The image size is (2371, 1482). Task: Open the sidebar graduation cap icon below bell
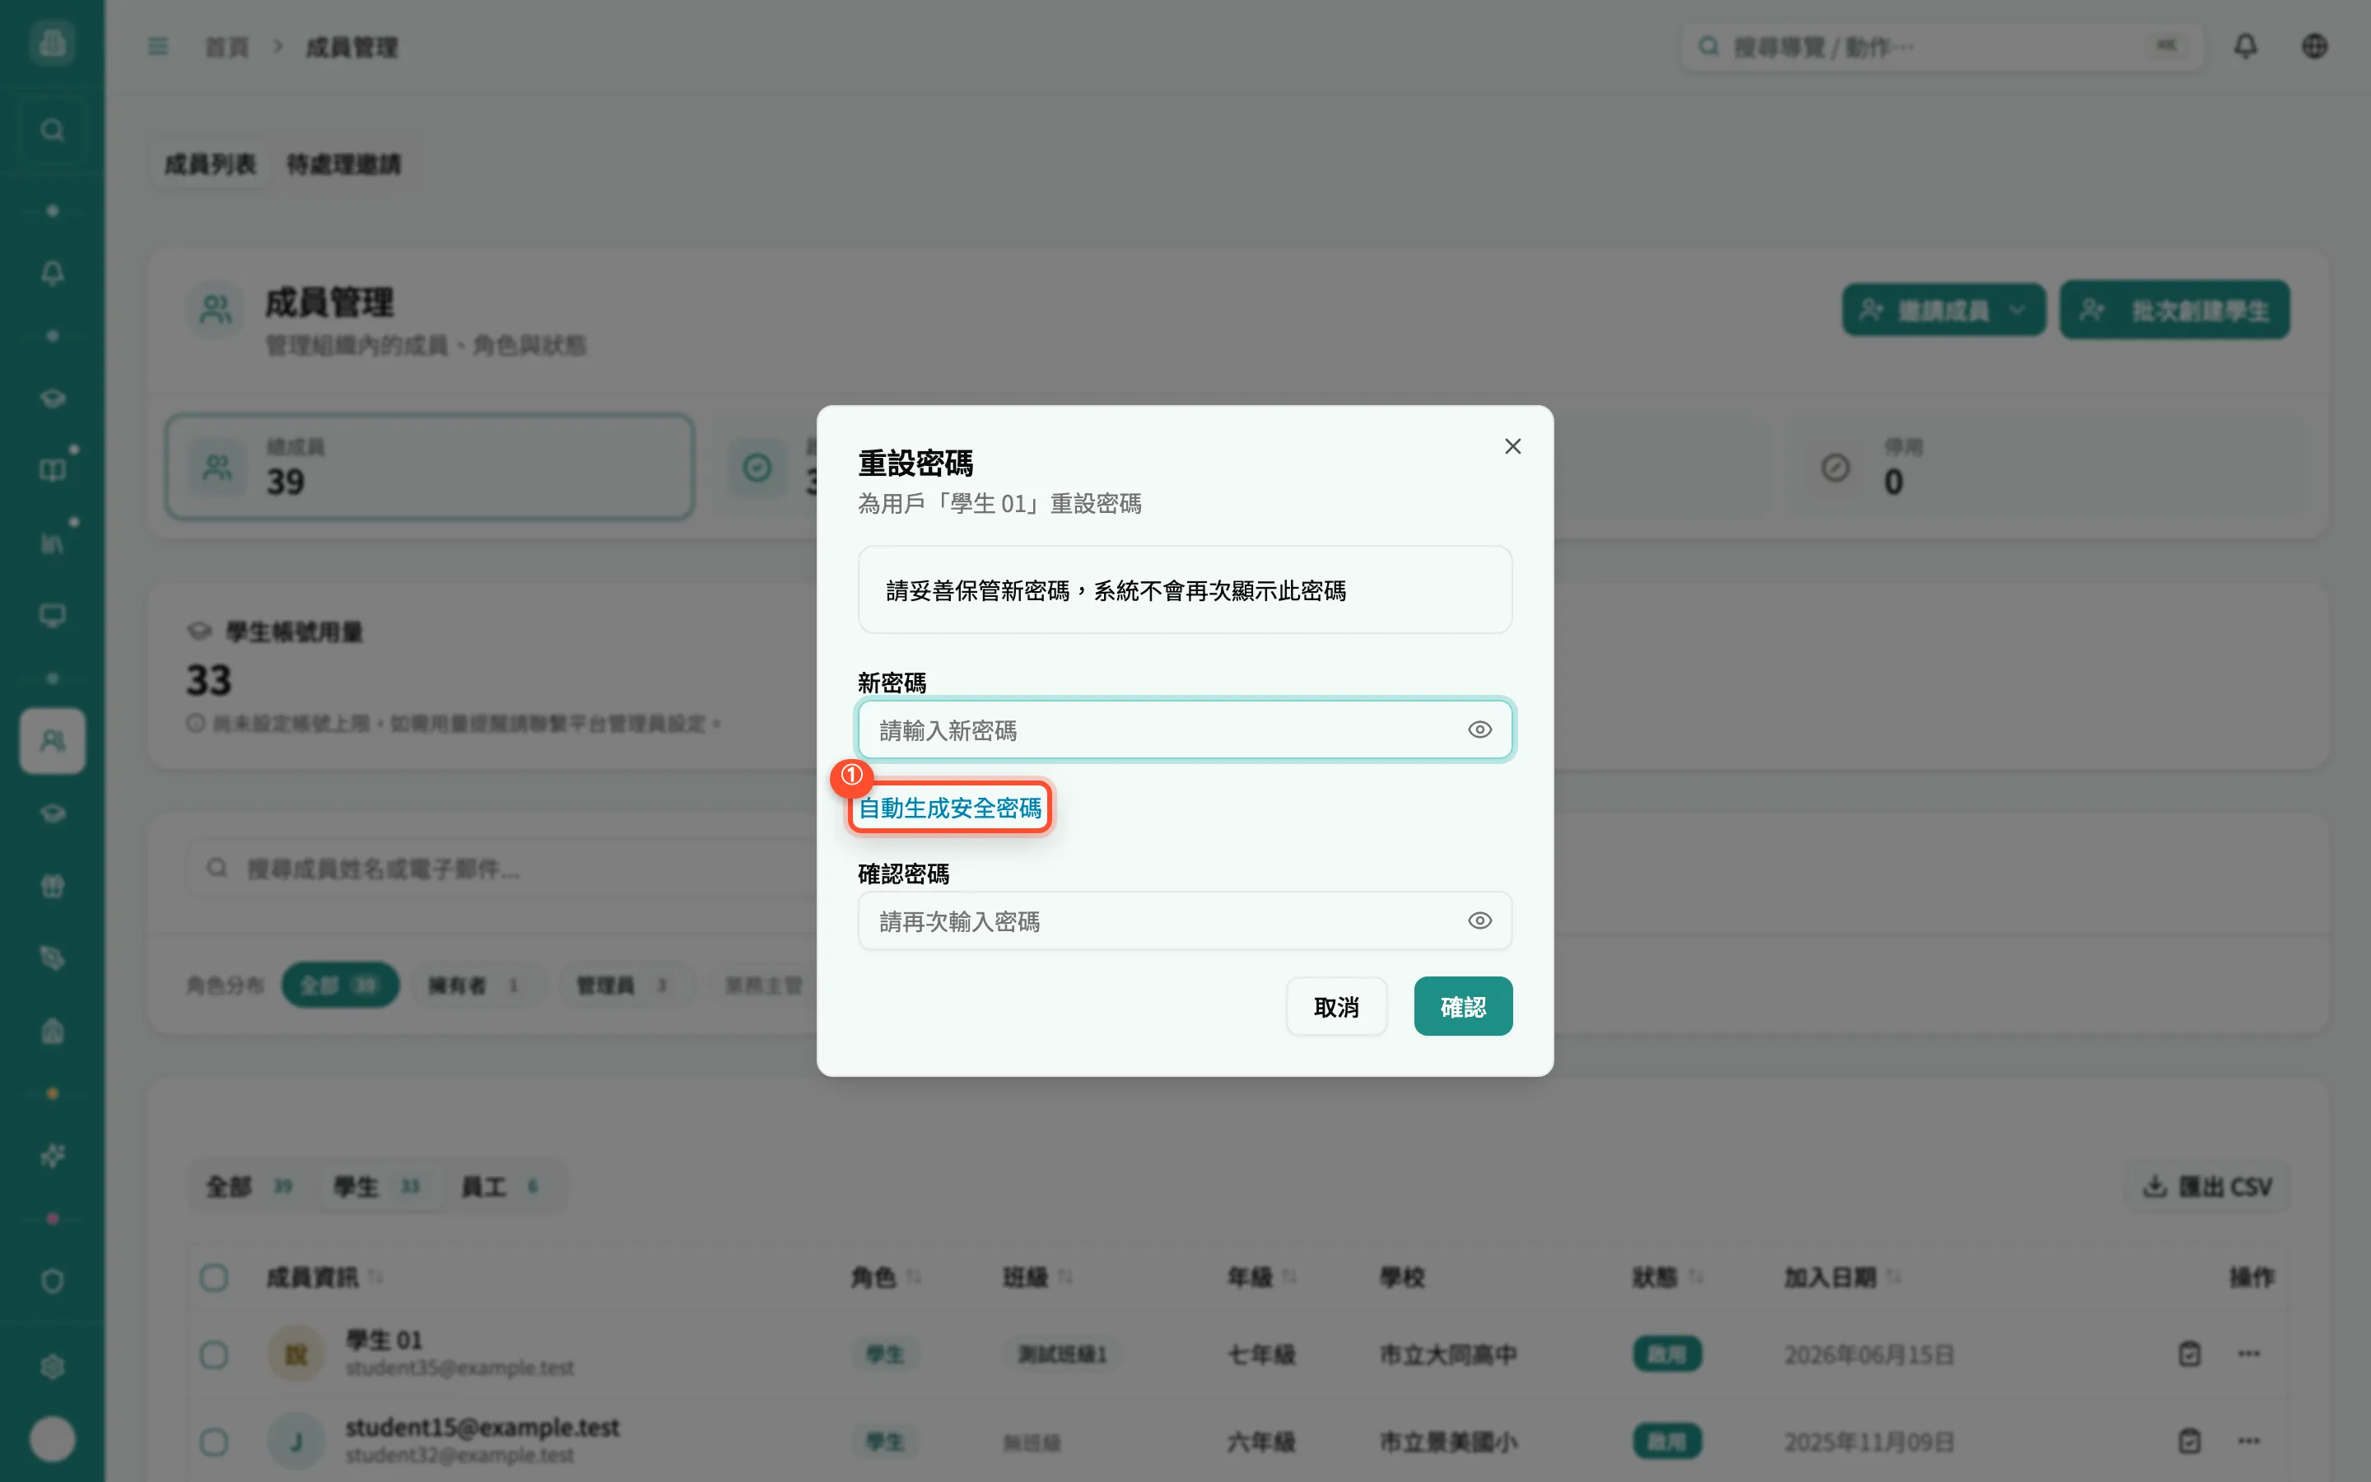click(x=52, y=398)
